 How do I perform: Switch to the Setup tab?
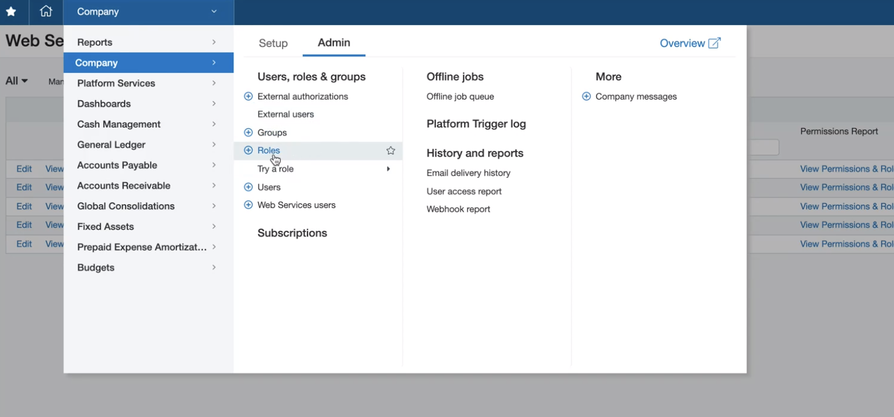(273, 43)
